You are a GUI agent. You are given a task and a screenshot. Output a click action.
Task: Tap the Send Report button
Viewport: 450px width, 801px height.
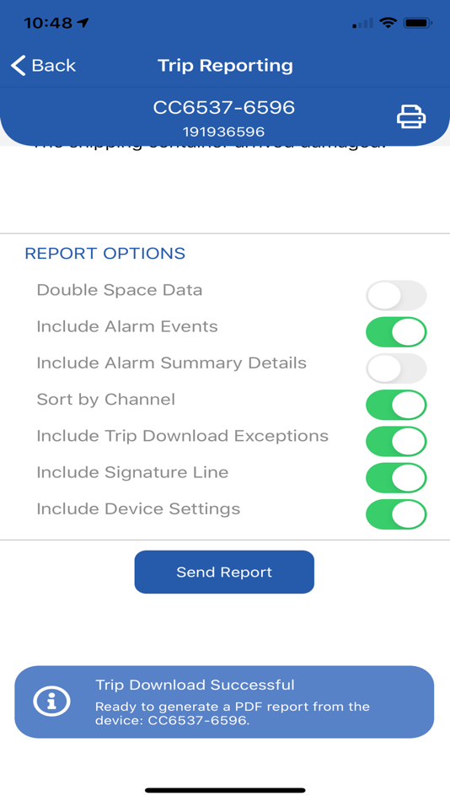(x=224, y=573)
